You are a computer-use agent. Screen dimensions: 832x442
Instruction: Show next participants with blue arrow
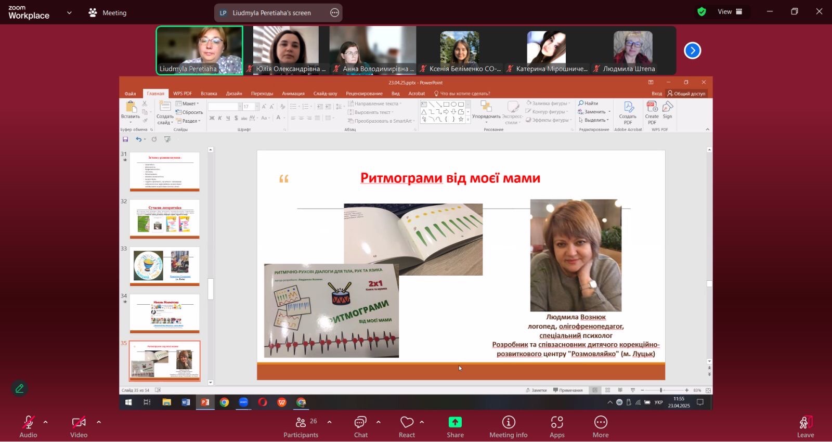coord(692,50)
